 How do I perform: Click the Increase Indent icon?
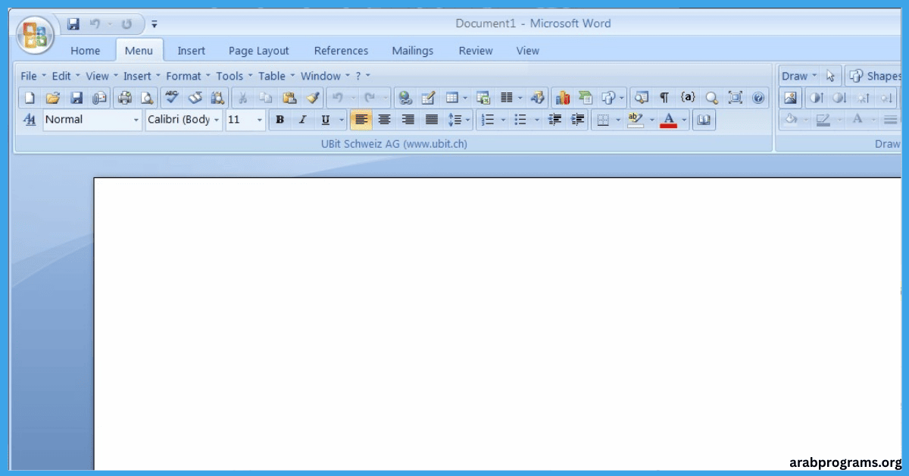point(578,120)
